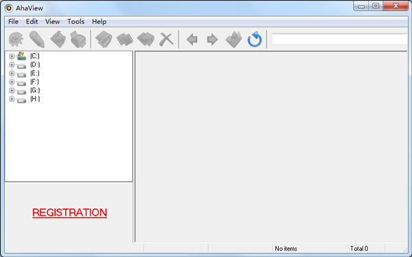412x257 pixels.
Task: Click the disk icon beside (D:)
Action: 21,66
